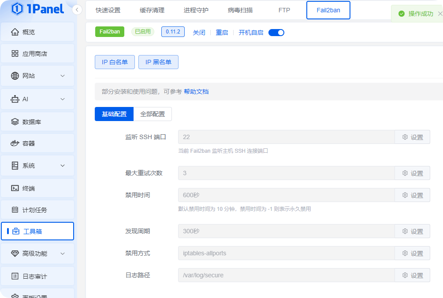Select the 工具箱 toolbox item
443x298 pixels.
37,232
